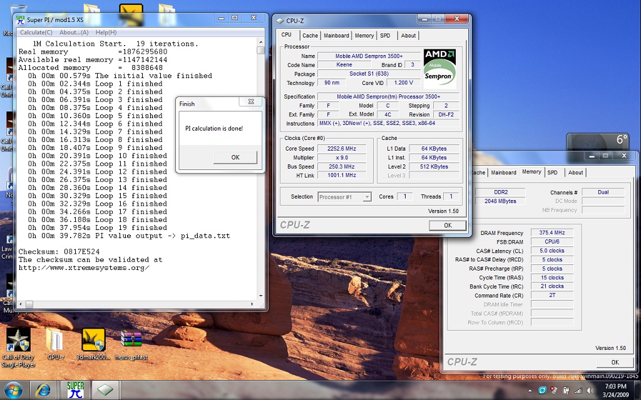Click the Bus Speed value 250.3 MHz
This screenshot has width=641, height=400.
tap(341, 166)
